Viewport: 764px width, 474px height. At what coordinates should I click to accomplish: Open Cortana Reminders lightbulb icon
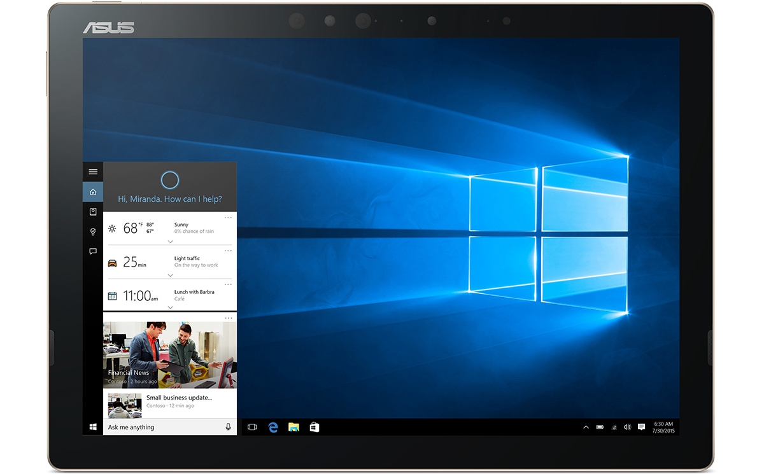93,232
